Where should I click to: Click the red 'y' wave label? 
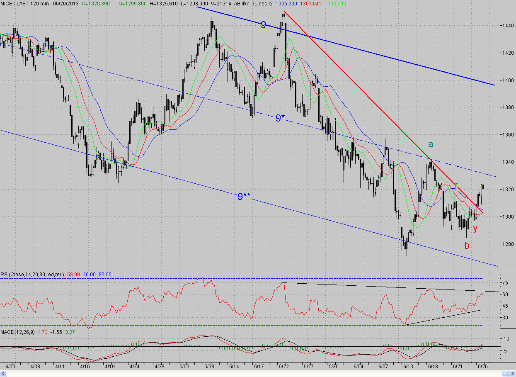[475, 228]
